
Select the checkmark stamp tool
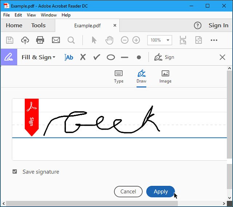click(96, 57)
